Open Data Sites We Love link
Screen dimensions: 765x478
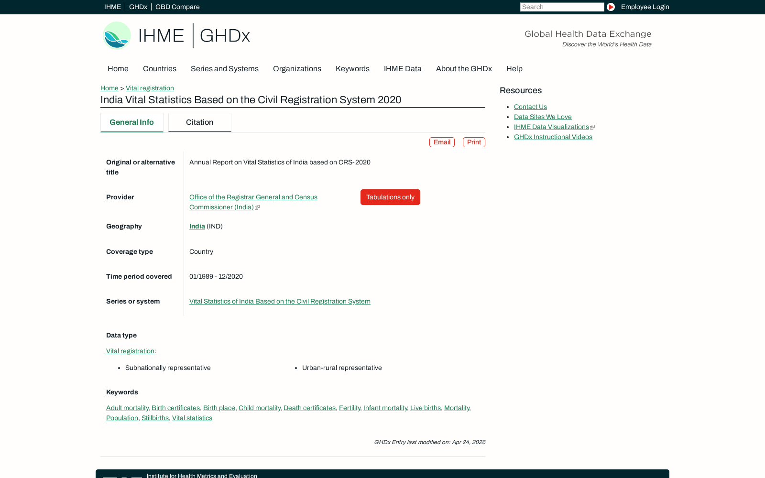543,117
